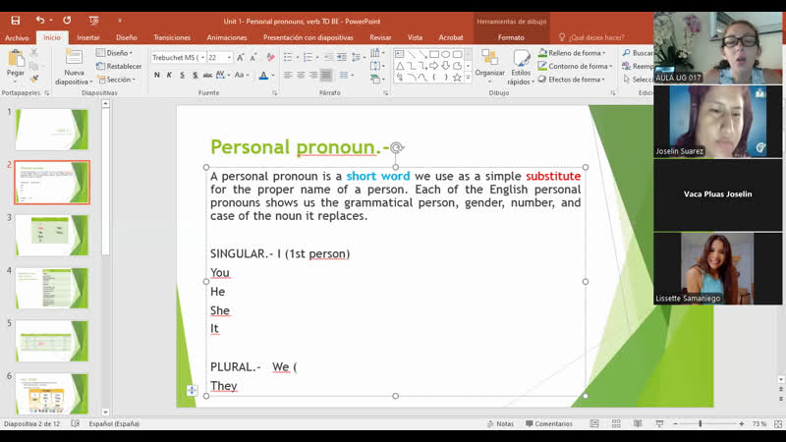Image resolution: width=786 pixels, height=442 pixels.
Task: Expand the Sección dropdown
Action: coord(135,80)
